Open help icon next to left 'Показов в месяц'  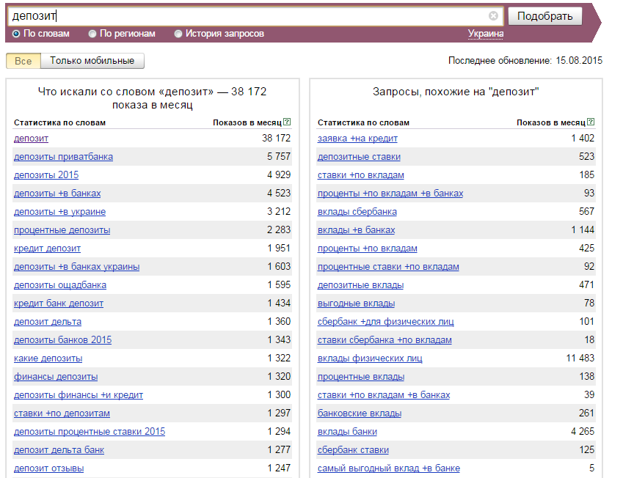[287, 122]
